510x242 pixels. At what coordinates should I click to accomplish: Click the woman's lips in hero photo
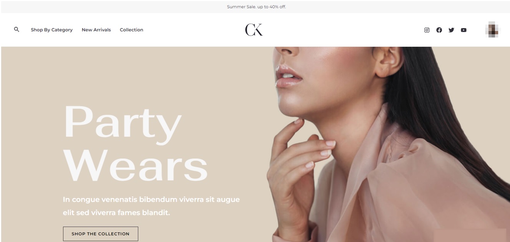[x=289, y=76]
